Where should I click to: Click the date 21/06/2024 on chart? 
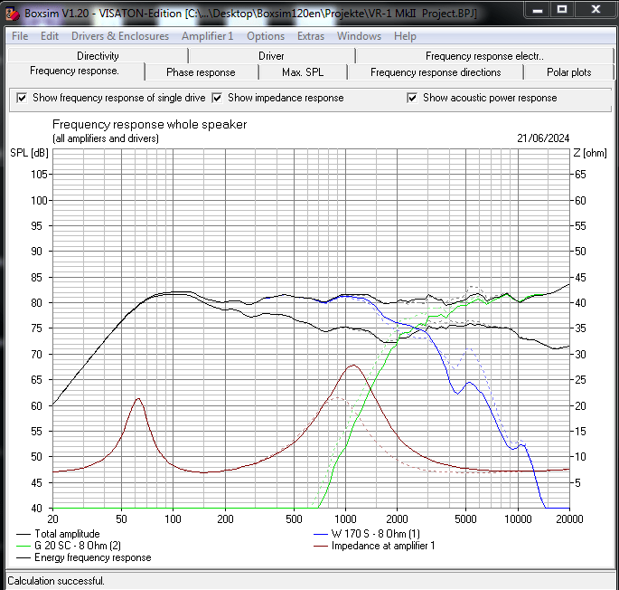tap(543, 138)
